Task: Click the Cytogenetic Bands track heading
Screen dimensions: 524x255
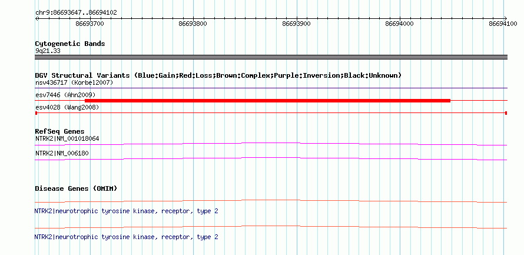Action: click(70, 44)
